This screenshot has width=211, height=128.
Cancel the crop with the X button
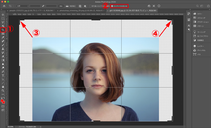[154, 6]
